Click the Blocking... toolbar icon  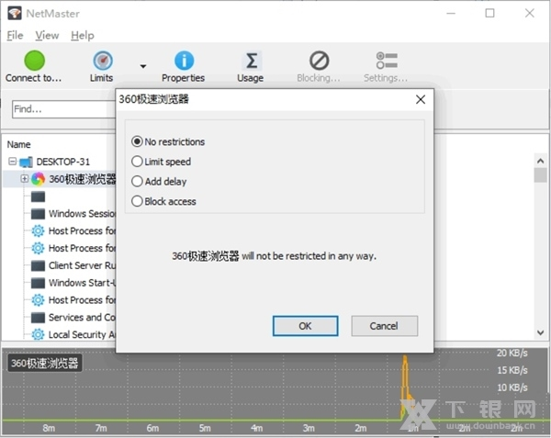click(319, 61)
